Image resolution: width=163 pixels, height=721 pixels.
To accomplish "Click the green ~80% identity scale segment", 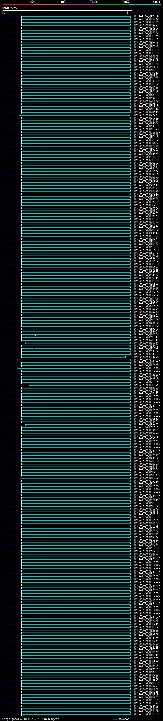I will (x=113, y=5).
